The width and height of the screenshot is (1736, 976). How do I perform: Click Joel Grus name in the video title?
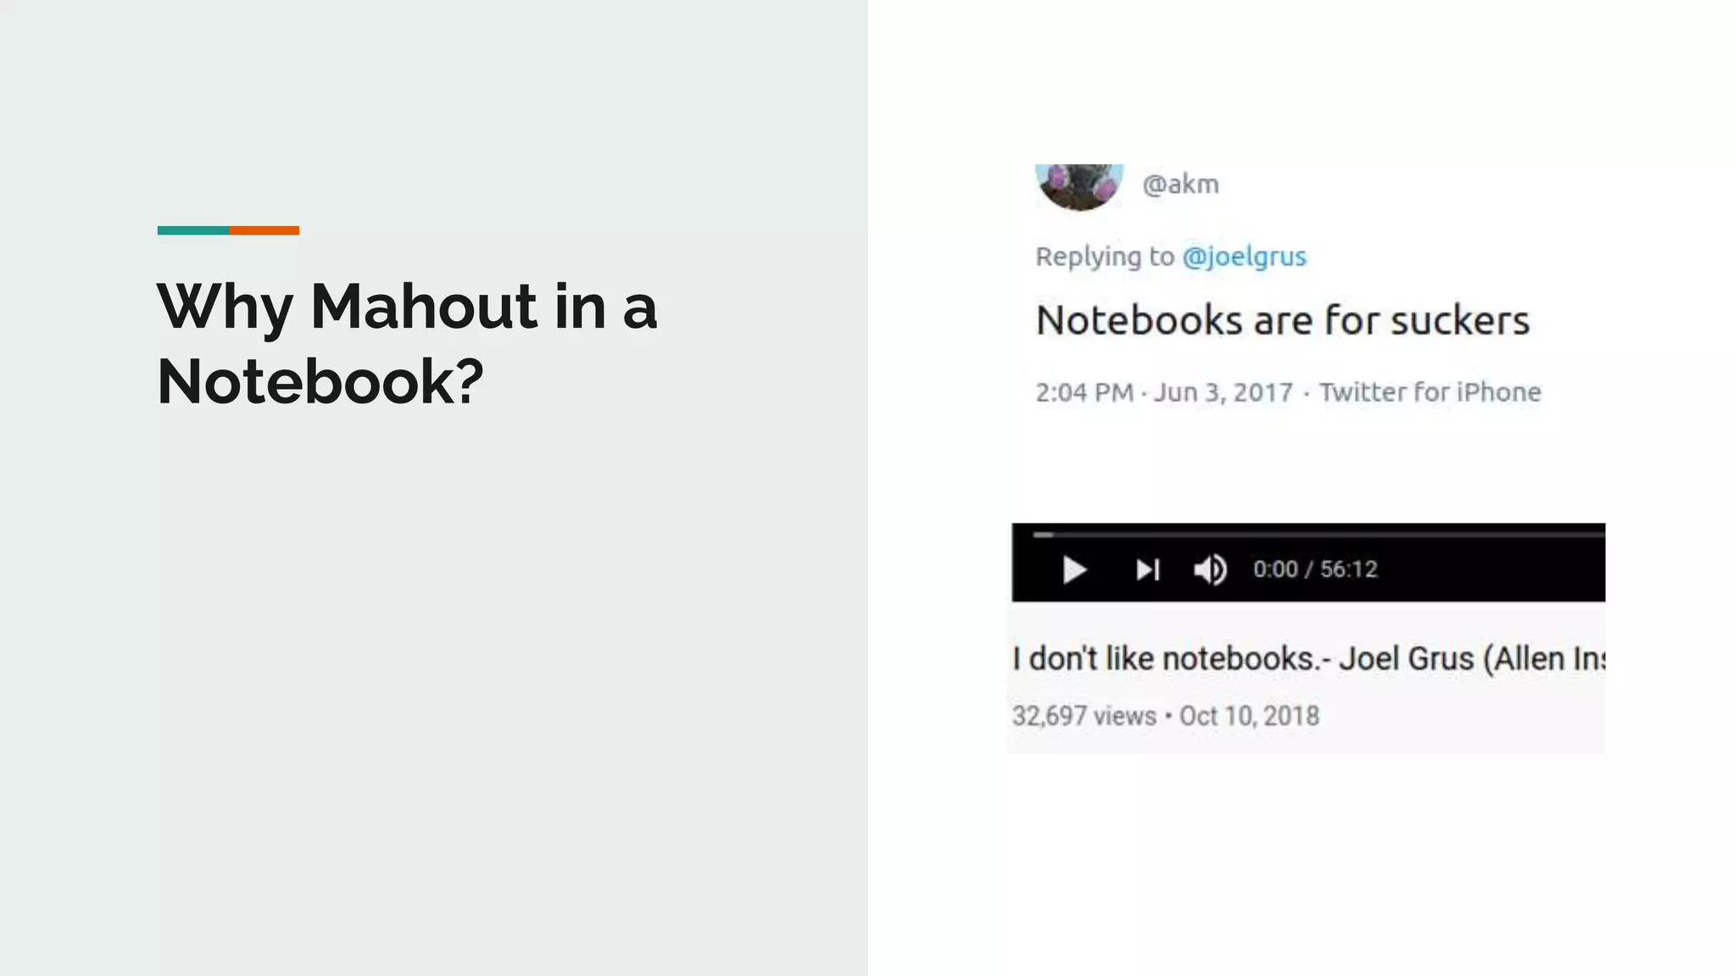(x=1406, y=658)
